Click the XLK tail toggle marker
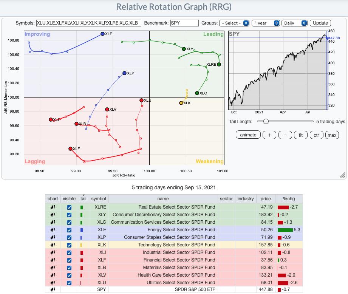The width and height of the screenshot is (348, 294). point(81,245)
